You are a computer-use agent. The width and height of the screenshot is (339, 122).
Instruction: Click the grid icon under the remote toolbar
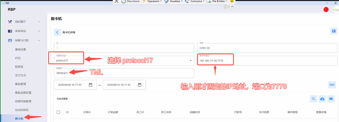click(225, 7)
